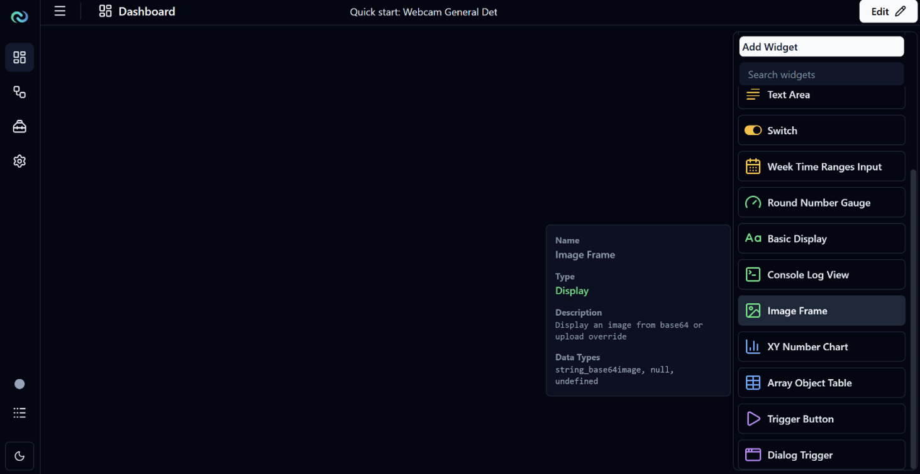
Task: Click the Round Number Gauge icon
Action: [x=753, y=203]
